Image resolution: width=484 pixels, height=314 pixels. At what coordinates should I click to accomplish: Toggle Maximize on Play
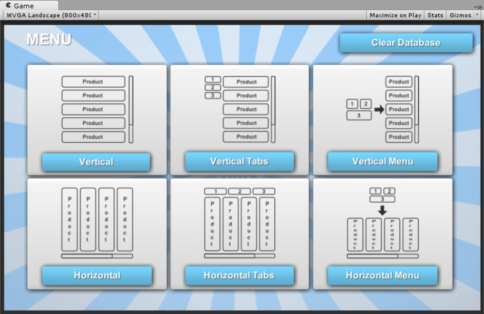pyautogui.click(x=395, y=15)
